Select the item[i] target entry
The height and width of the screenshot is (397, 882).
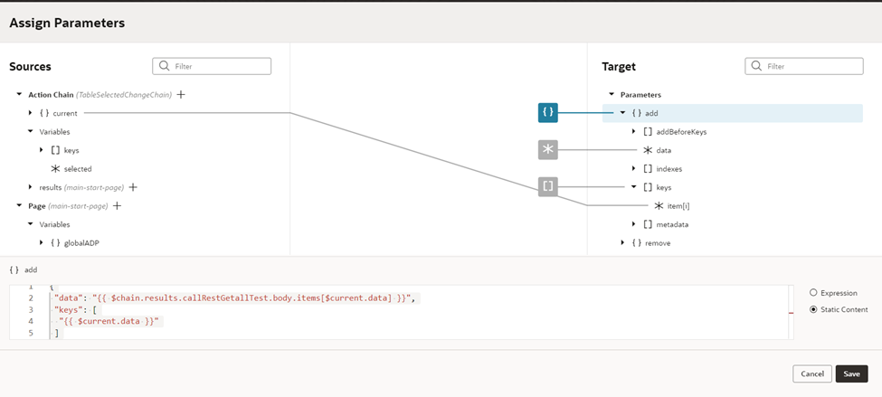tap(679, 206)
